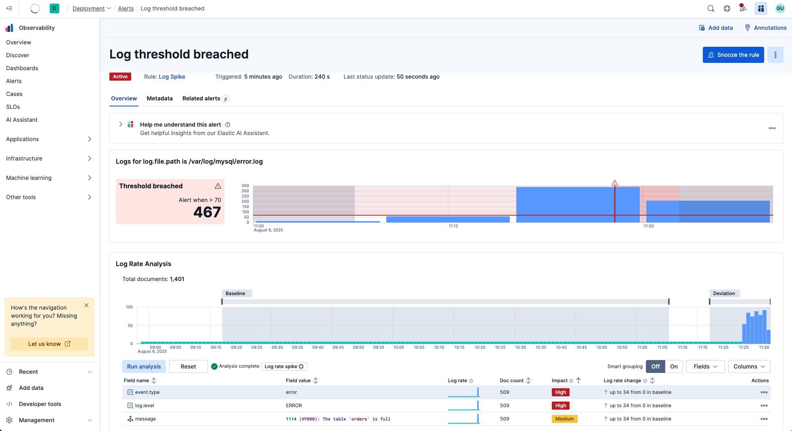Viewport: 792px width, 431px height.
Task: Click the Baseline range left handle
Action: tap(222, 302)
